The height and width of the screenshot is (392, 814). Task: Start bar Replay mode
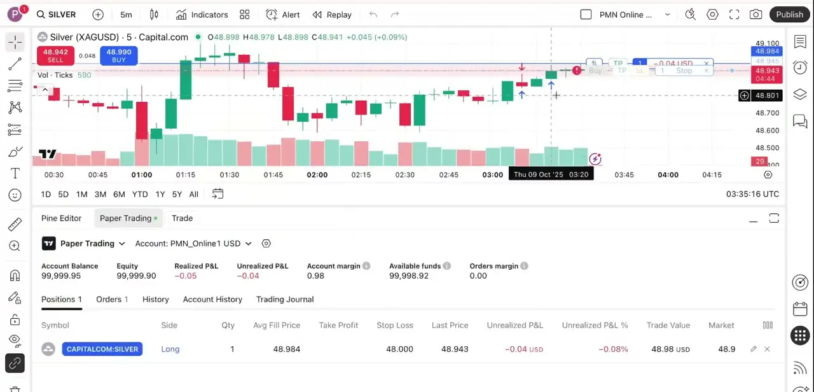[332, 15]
